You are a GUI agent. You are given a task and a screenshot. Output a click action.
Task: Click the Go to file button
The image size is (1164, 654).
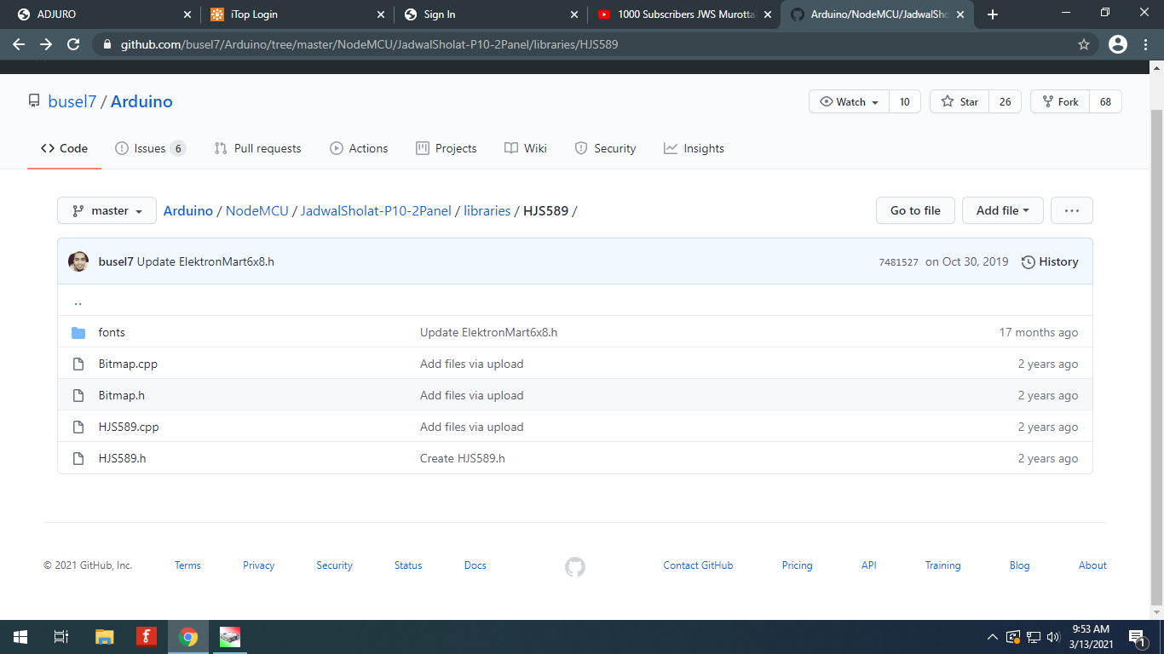click(915, 210)
